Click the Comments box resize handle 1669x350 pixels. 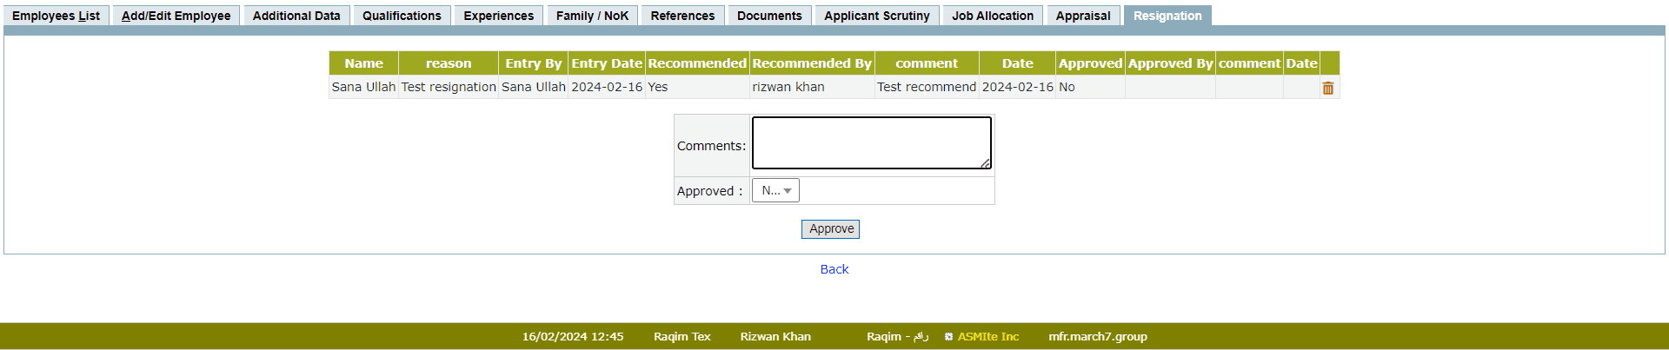pos(985,163)
